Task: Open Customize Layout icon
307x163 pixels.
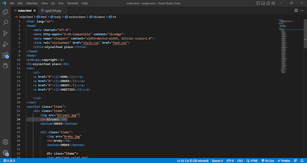Action: pyautogui.click(x=273, y=3)
